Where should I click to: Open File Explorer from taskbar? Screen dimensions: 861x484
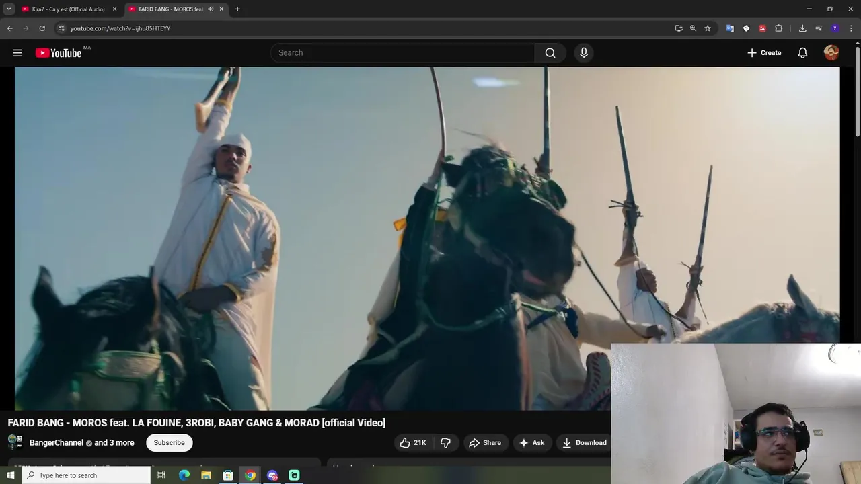pos(207,475)
